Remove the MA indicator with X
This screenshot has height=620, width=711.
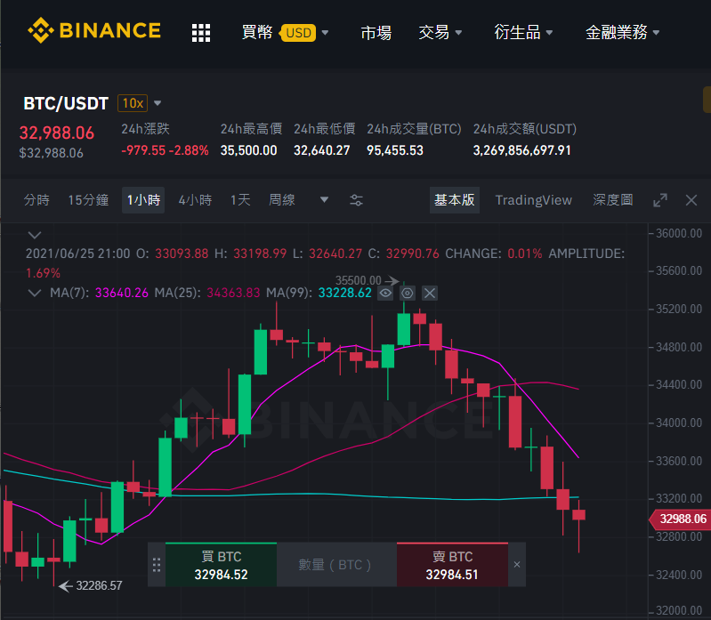tap(430, 294)
